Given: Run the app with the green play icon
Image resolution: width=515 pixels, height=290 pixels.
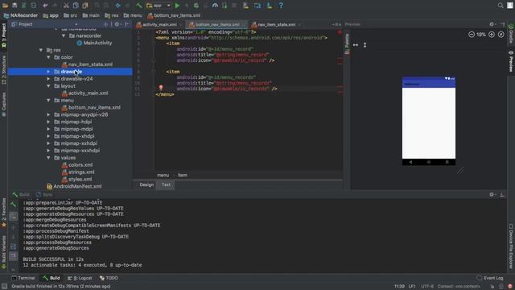Looking at the screenshot, I should coord(177,6).
